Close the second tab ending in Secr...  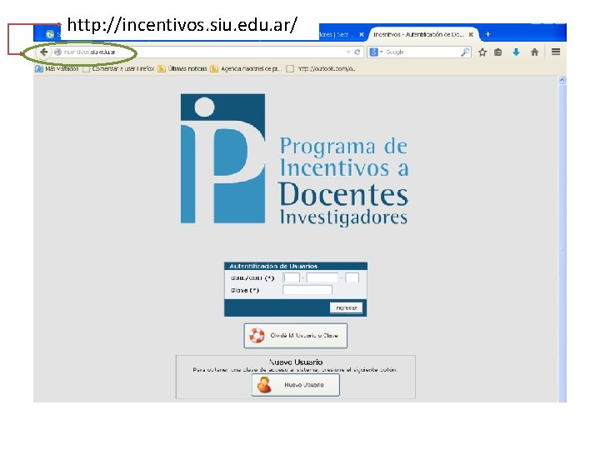(361, 34)
